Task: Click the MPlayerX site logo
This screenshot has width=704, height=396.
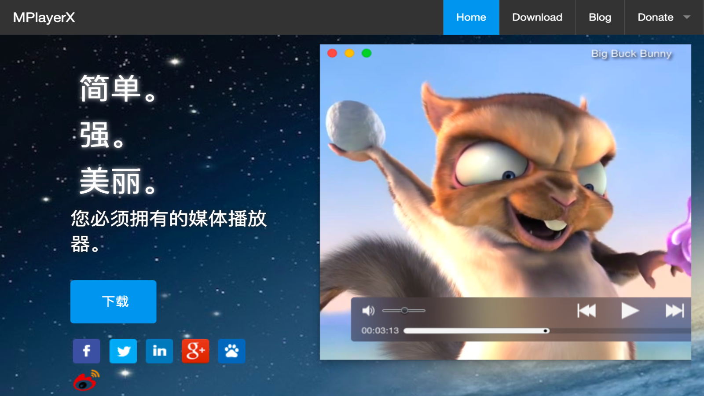Action: [44, 17]
